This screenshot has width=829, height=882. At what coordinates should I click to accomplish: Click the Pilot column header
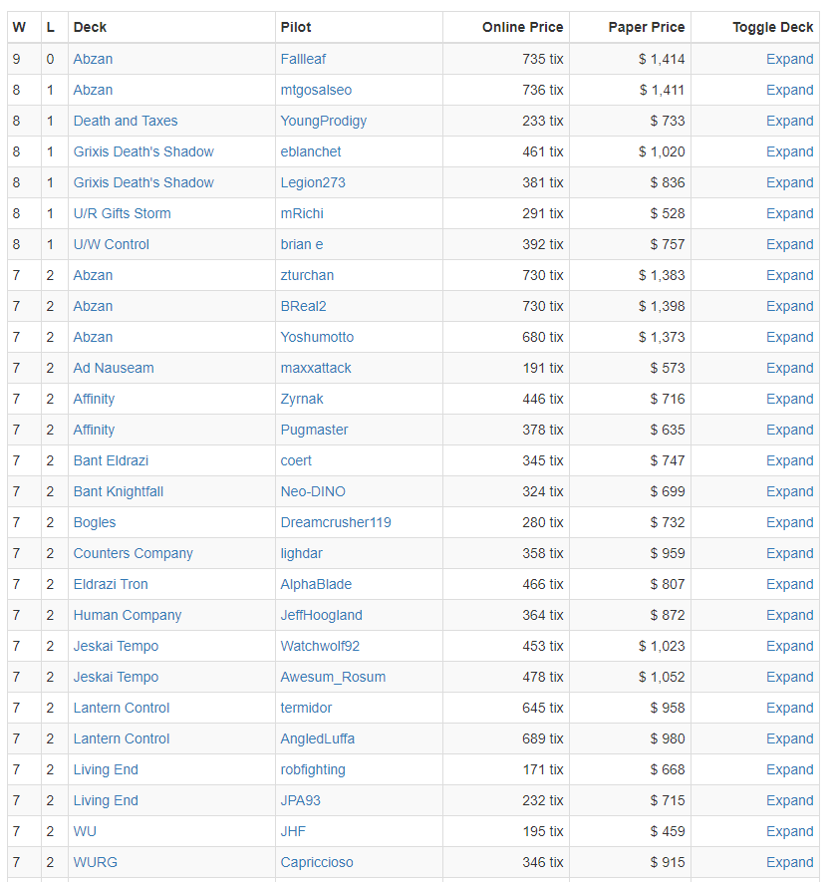point(296,27)
